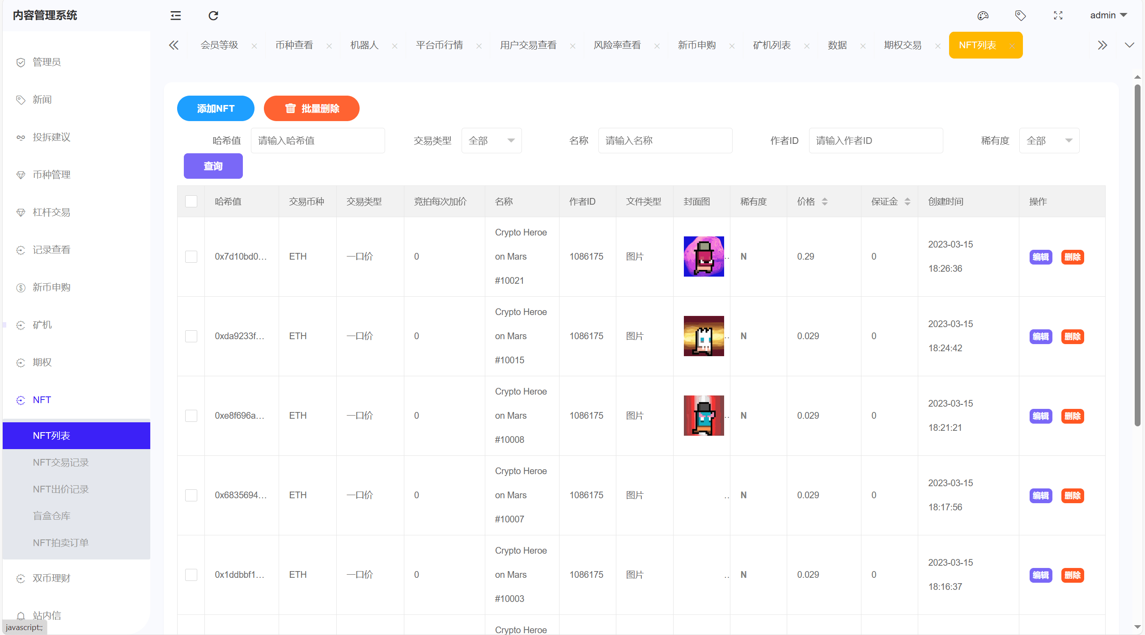Screen dimensions: 1145x635
Task: Check the select-all checkbox in table header
Action: [x=191, y=201]
